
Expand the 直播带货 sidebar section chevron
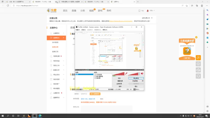[64, 98]
